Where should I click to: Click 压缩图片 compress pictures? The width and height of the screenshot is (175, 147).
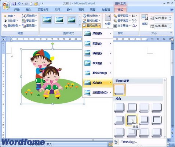[x=29, y=16]
